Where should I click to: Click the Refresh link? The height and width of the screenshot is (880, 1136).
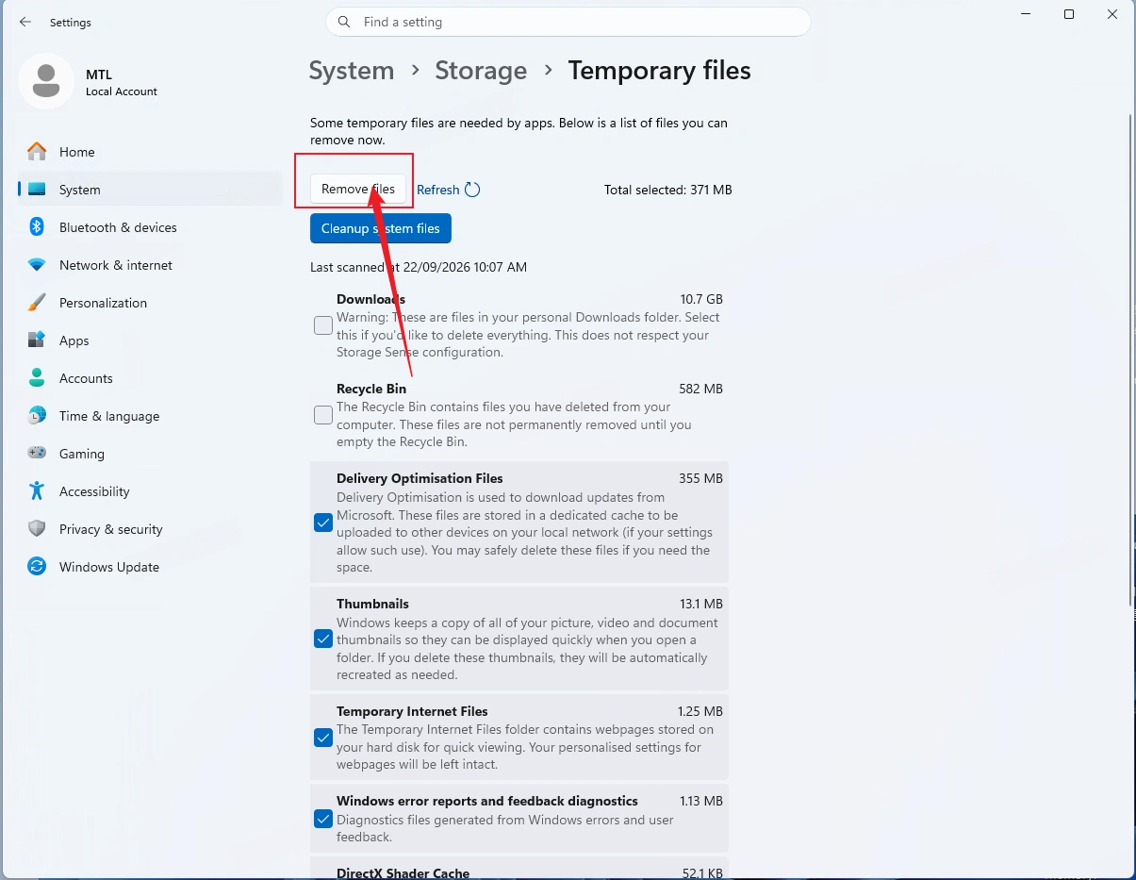438,190
